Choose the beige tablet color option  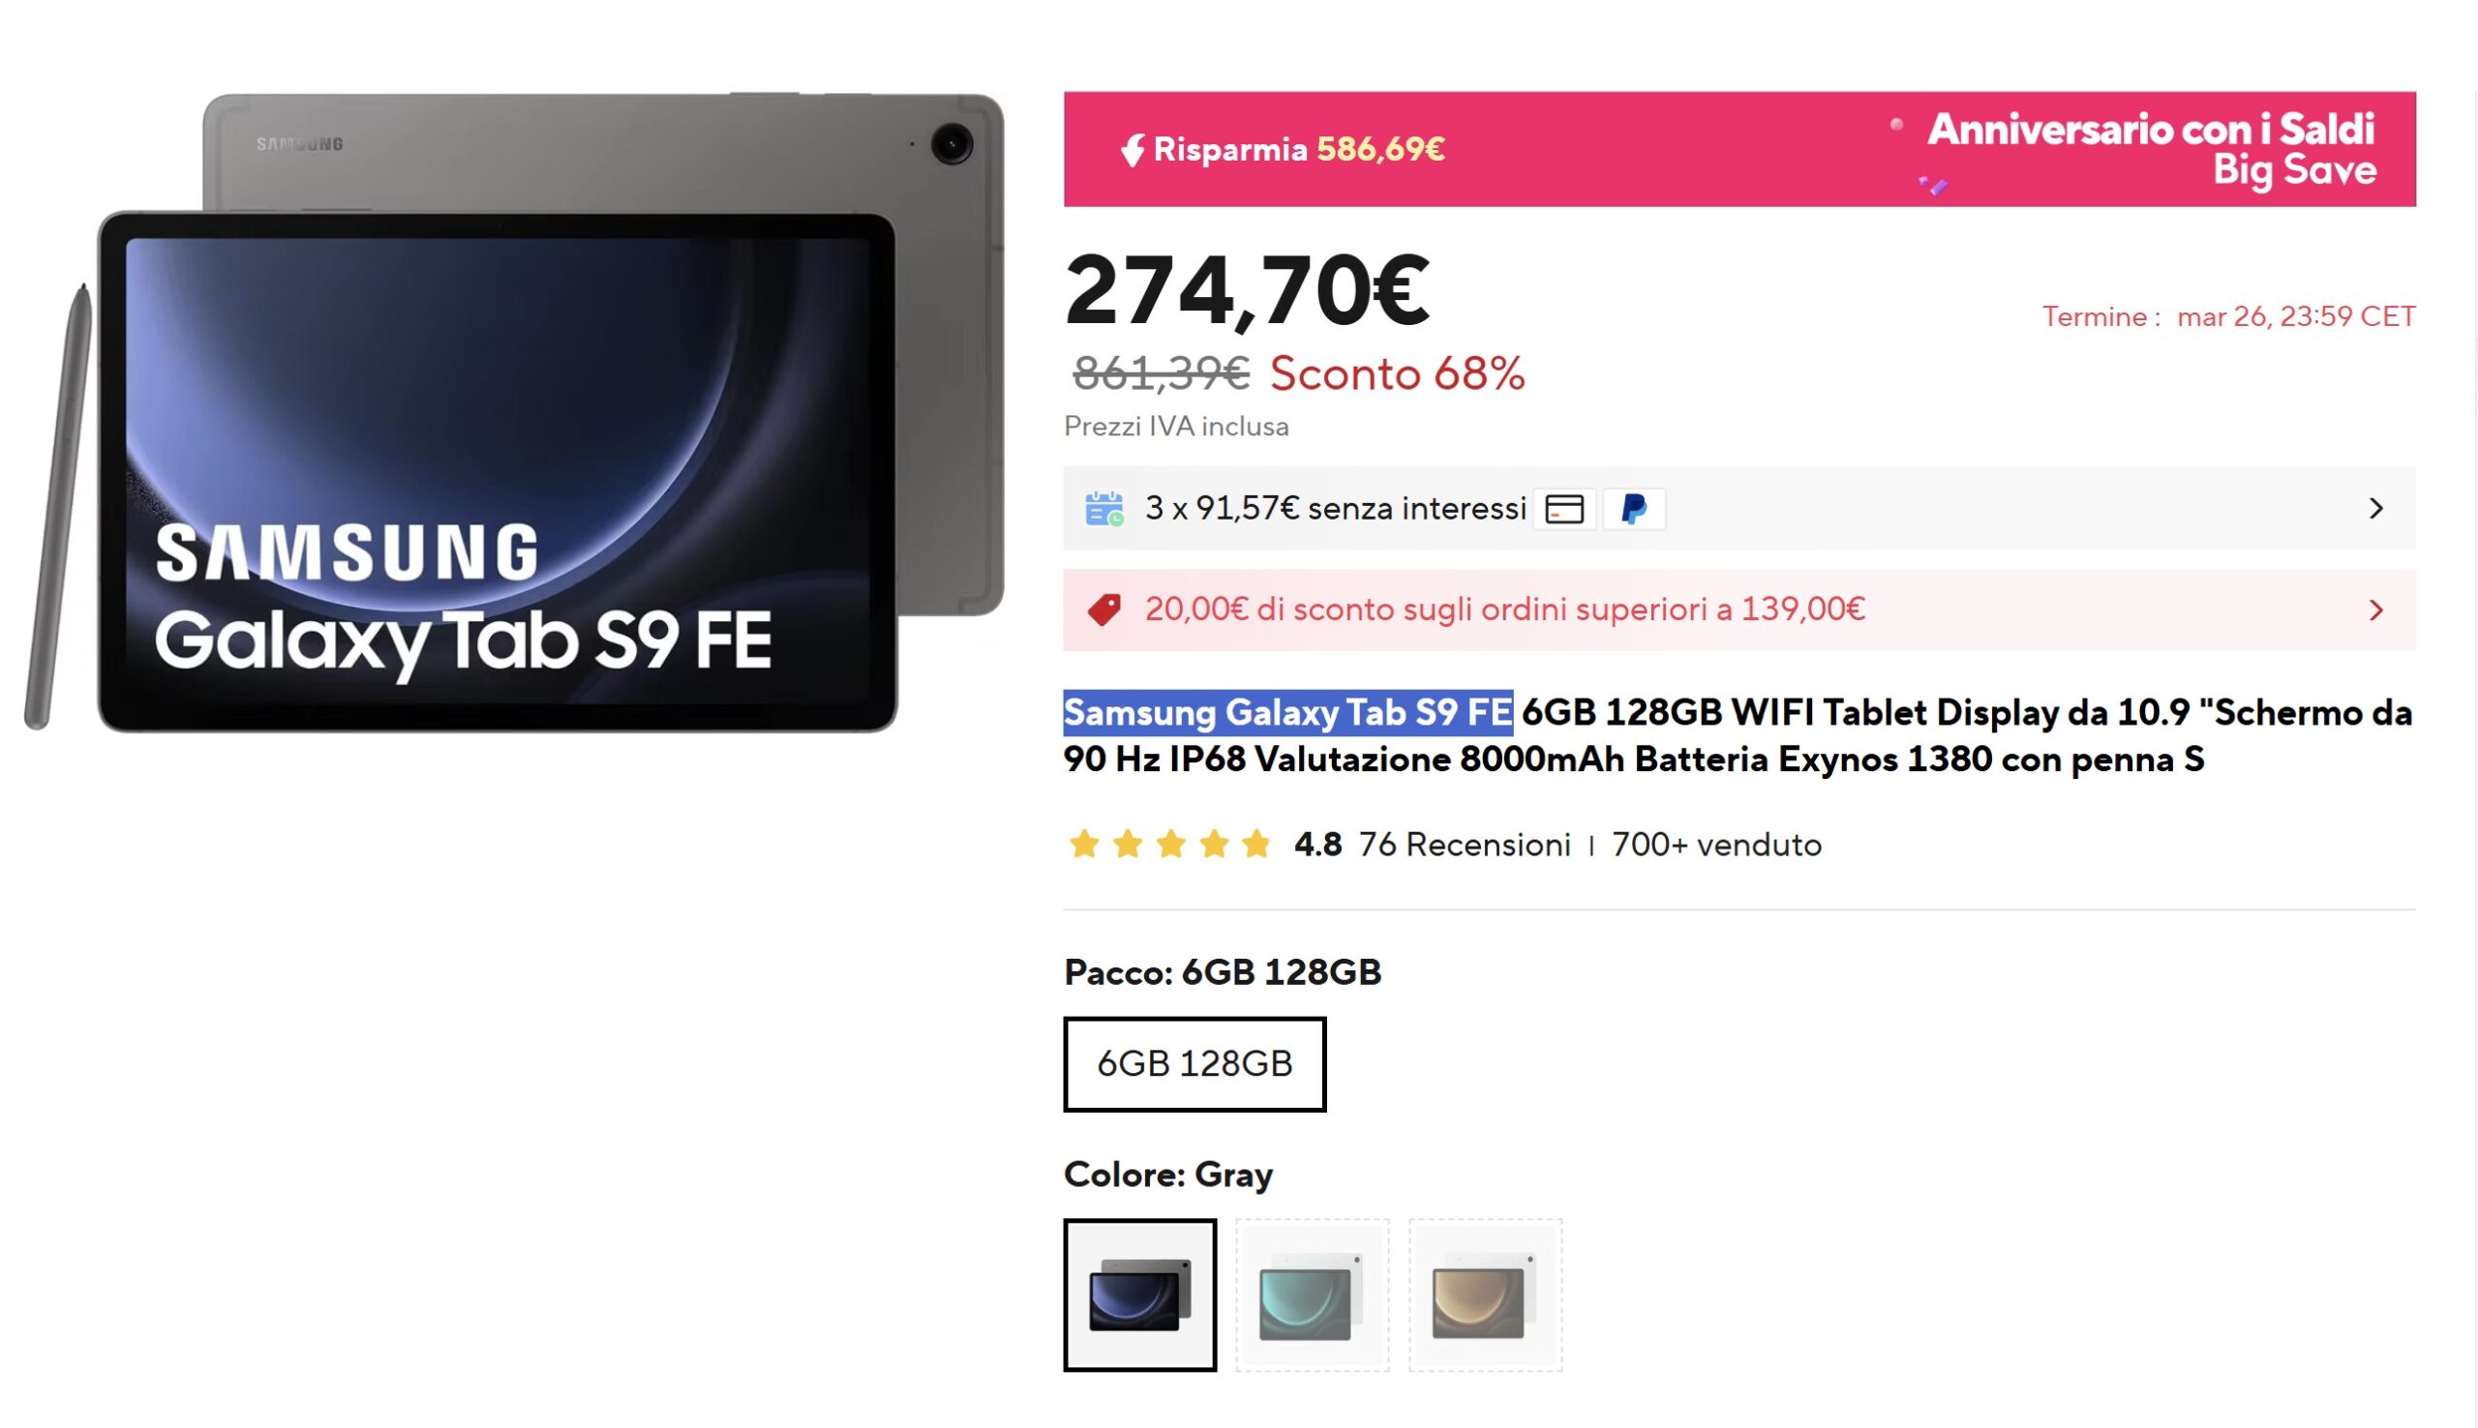(1484, 1294)
